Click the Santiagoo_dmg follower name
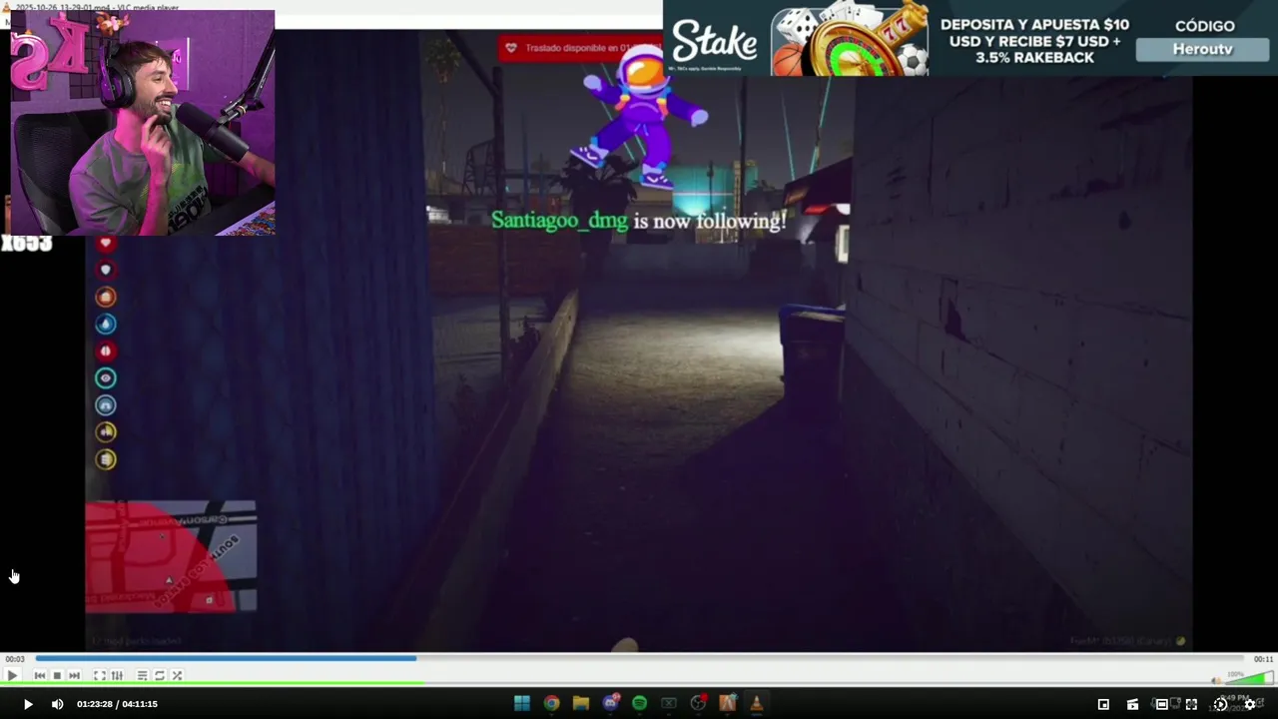The height and width of the screenshot is (719, 1278). click(x=559, y=221)
